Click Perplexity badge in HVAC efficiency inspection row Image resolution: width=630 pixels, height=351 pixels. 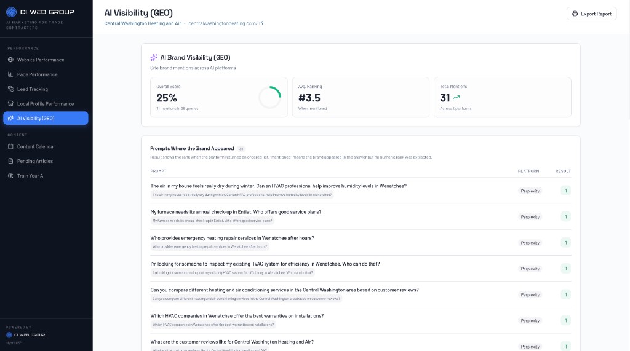(530, 269)
